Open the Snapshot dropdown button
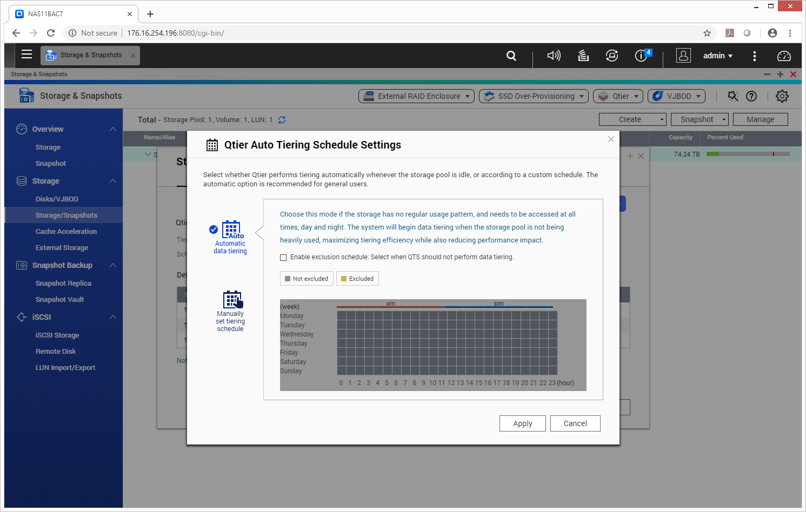The height and width of the screenshot is (512, 806). (x=700, y=119)
